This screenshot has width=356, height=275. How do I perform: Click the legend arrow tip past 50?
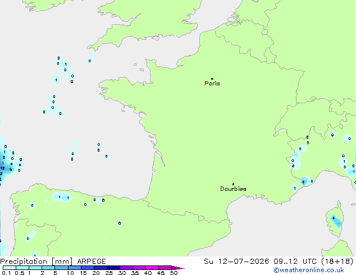coord(178,268)
